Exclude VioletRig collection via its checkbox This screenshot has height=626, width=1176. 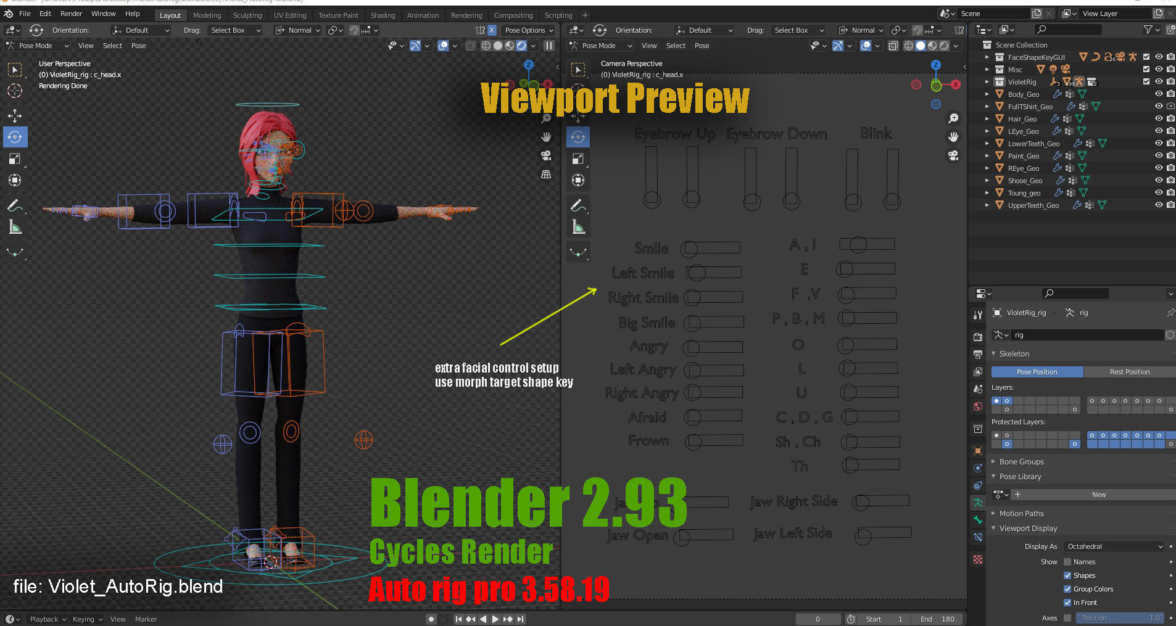pos(1146,81)
